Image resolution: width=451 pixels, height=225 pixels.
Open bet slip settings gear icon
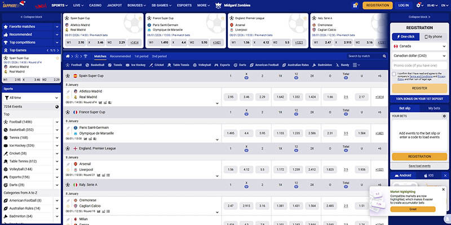tap(444, 116)
